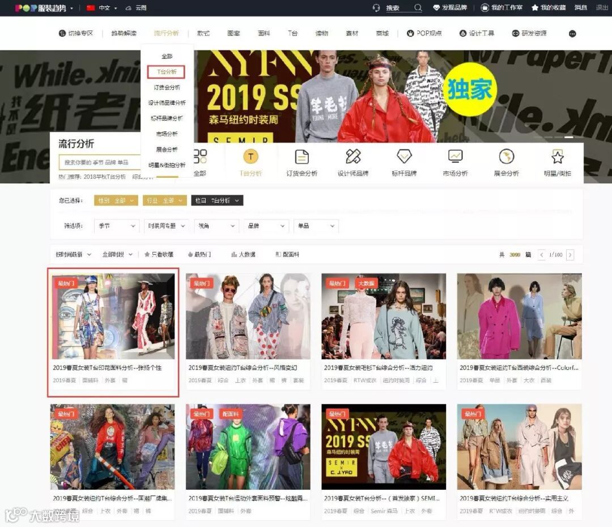Go to next results page arrow
The width and height of the screenshot is (612, 527).
[x=570, y=255]
